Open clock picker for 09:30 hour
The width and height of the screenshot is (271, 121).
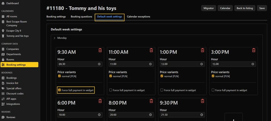(x=99, y=64)
